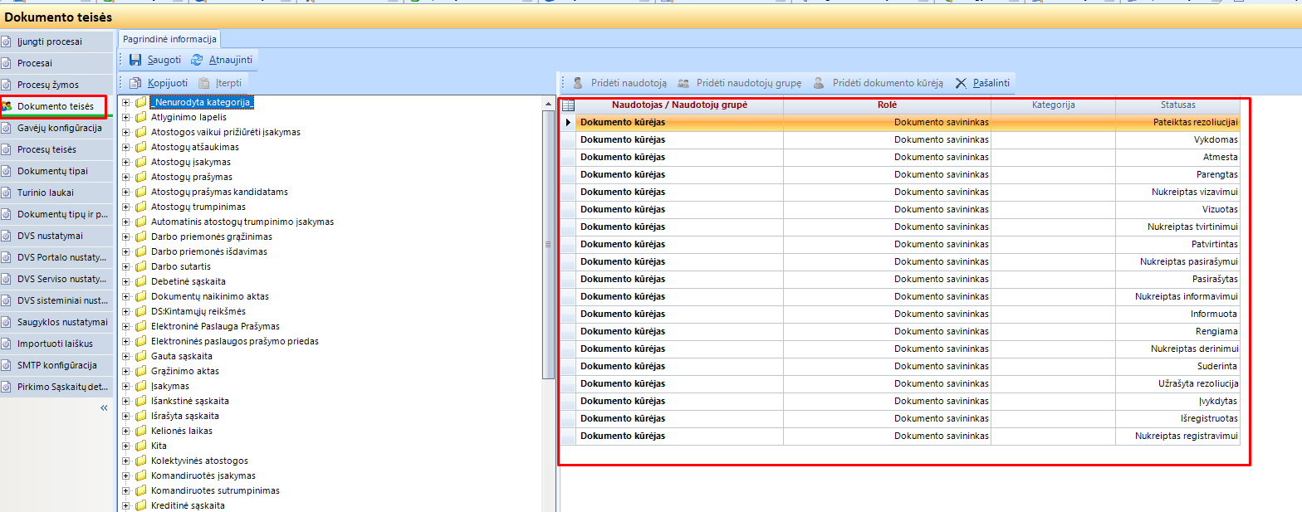
Task: Select the Informuota status cell
Action: 1178,314
